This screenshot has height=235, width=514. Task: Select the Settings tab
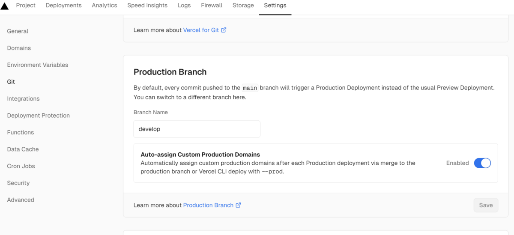pyautogui.click(x=275, y=6)
